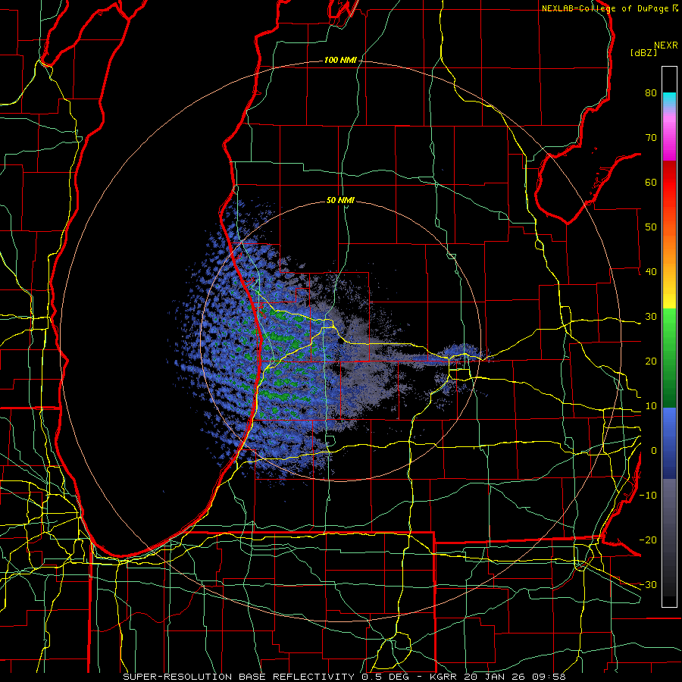
Task: Click the NEXR legend label
Action: pyautogui.click(x=666, y=45)
